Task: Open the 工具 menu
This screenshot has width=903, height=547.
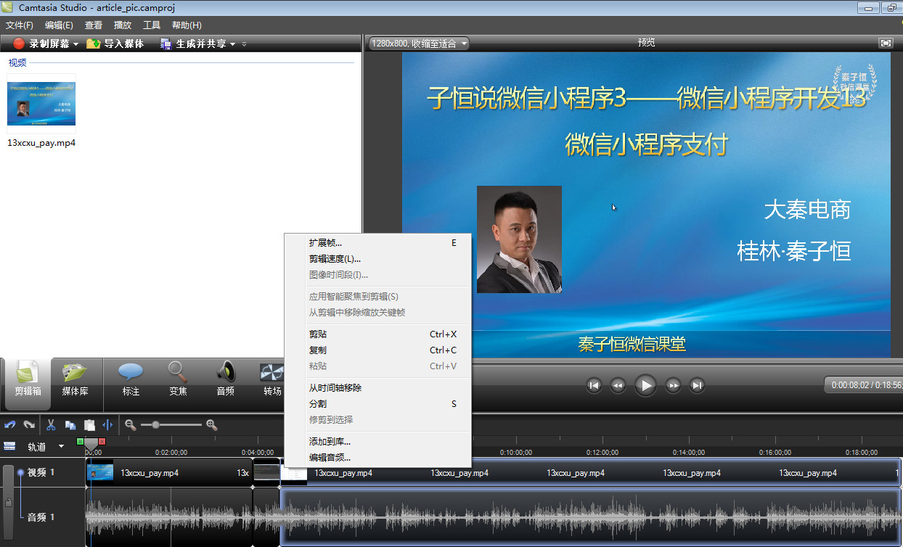Action: pos(152,25)
